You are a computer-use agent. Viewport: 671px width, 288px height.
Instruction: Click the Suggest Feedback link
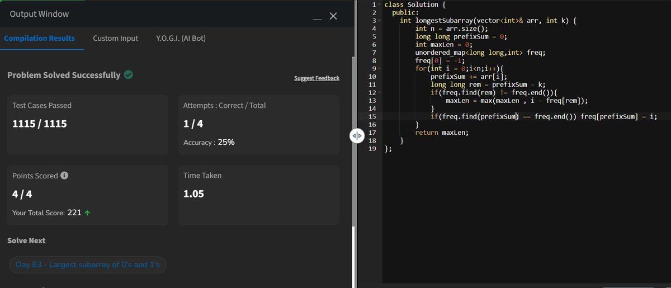316,78
